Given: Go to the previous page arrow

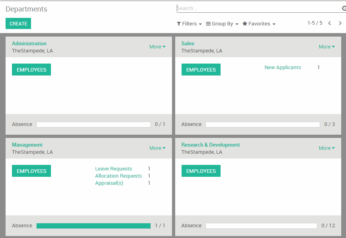Looking at the screenshot, I should coord(329,23).
